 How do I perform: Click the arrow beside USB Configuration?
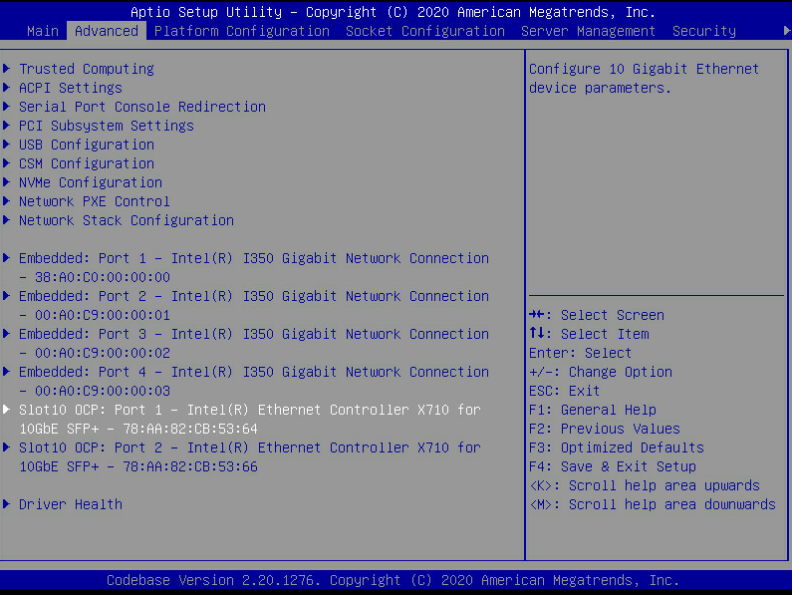point(7,144)
